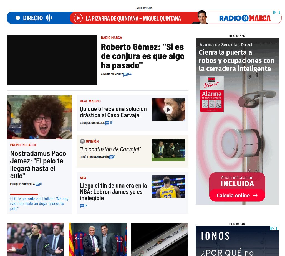Open the three-dot ad options icon

point(279,12)
